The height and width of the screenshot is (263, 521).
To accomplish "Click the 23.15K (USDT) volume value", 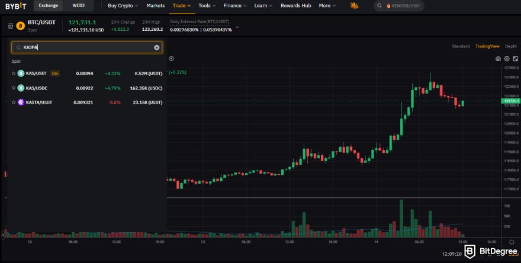I will click(147, 102).
